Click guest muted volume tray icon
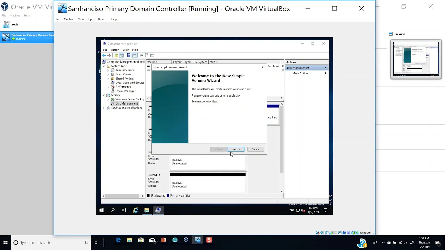 coord(303,210)
